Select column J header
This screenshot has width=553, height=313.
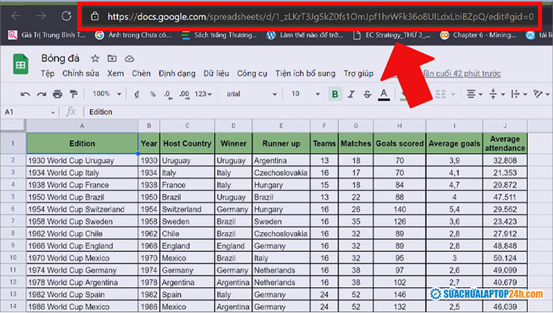tap(504, 126)
